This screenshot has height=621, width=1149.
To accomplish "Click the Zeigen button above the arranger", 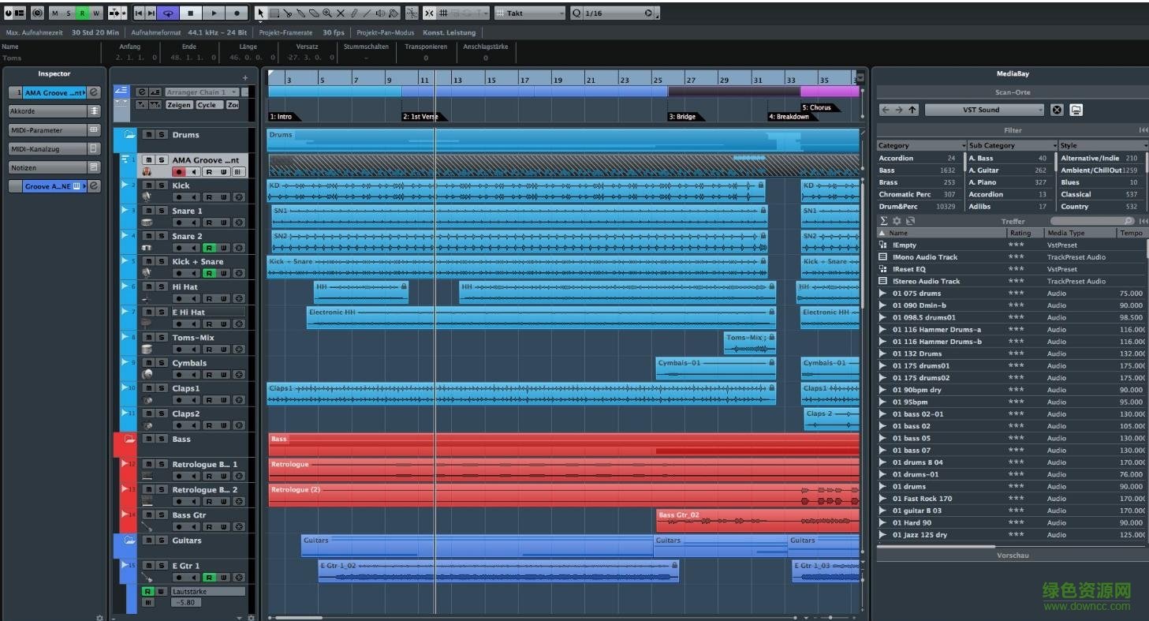I will click(x=179, y=105).
